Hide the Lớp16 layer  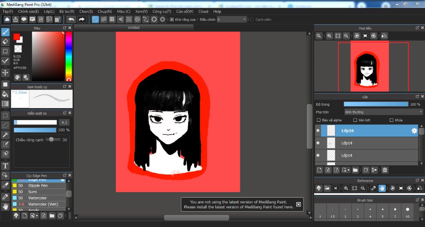(x=318, y=130)
